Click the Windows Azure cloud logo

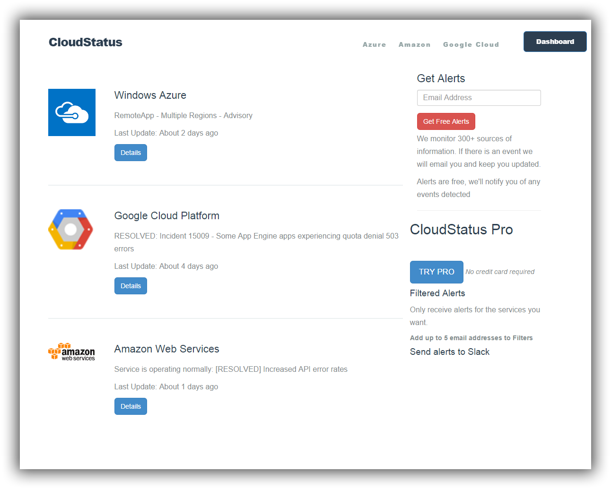pyautogui.click(x=72, y=112)
